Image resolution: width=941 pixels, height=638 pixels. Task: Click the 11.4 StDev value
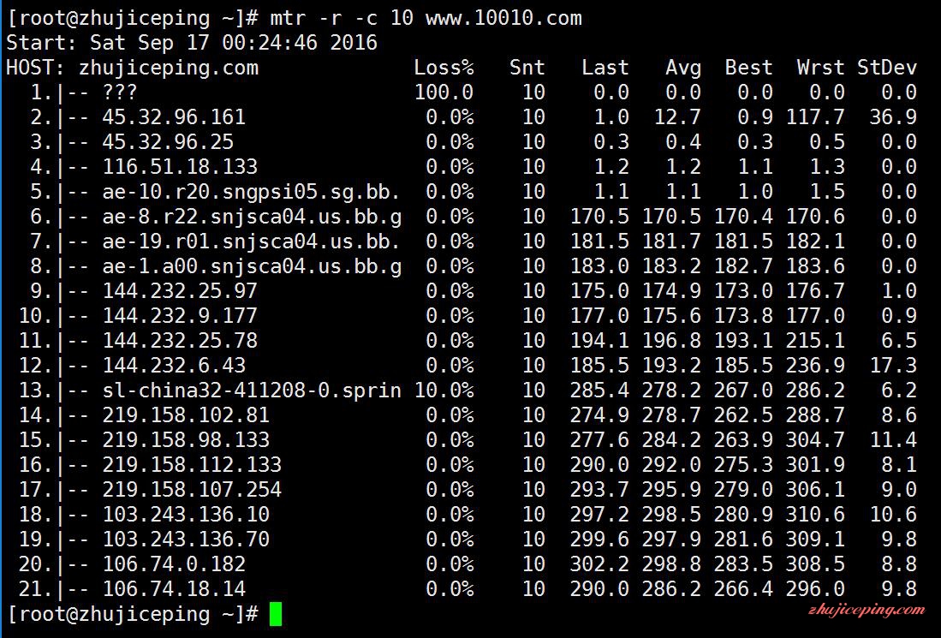(x=893, y=440)
